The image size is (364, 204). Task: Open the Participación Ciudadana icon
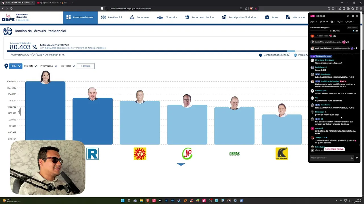click(x=224, y=17)
